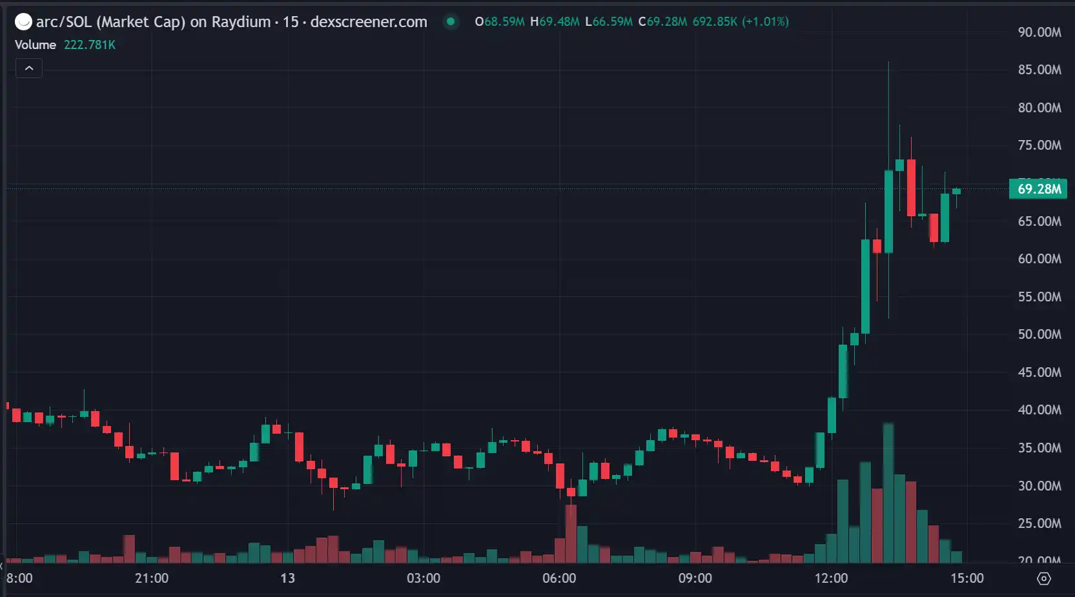Collapse the indicator legend chevron
The image size is (1075, 597).
(x=29, y=68)
